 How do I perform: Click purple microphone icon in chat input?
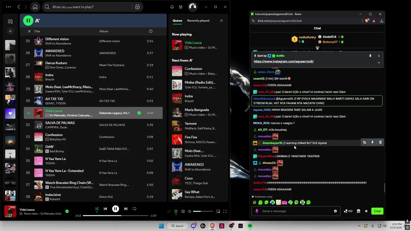(x=257, y=211)
